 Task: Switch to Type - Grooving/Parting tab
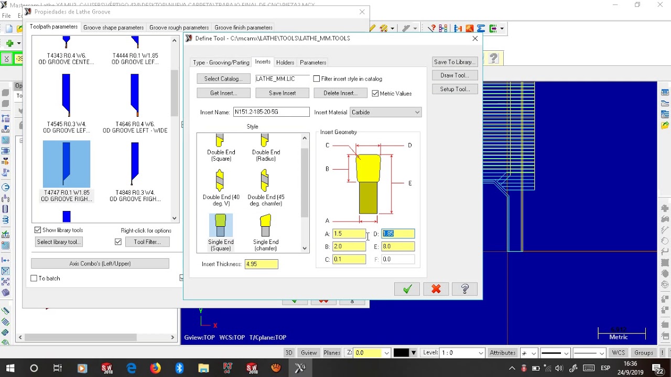tap(221, 62)
